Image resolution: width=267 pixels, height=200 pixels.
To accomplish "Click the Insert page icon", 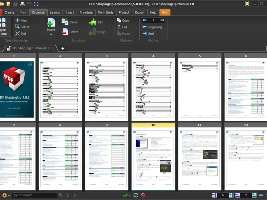I will click(x=51, y=23).
